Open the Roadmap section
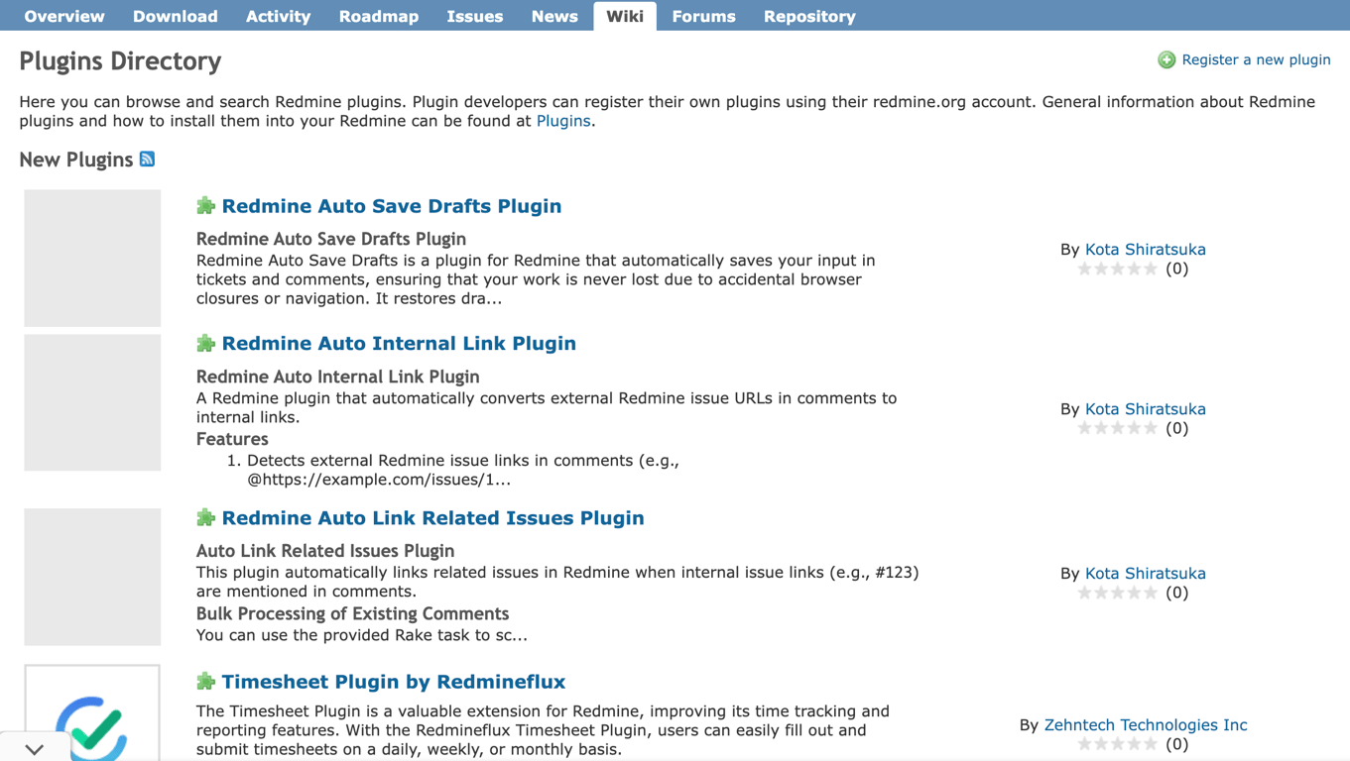This screenshot has height=761, width=1350. click(x=379, y=16)
